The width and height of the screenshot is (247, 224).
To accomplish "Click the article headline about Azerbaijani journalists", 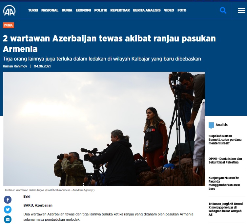I will tap(109, 44).
